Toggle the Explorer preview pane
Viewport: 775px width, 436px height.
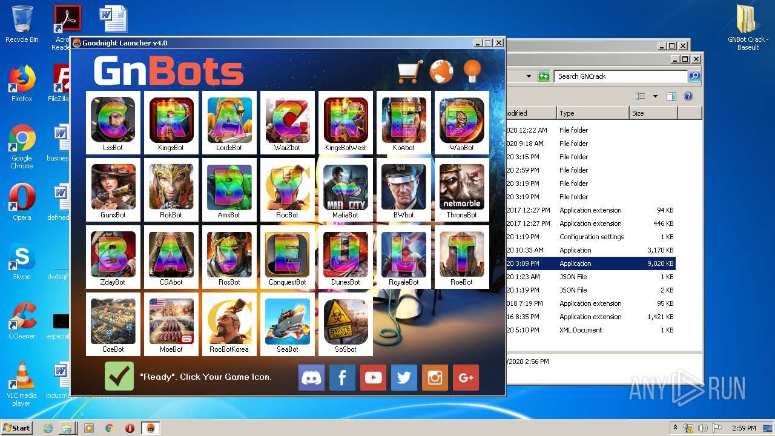click(671, 96)
